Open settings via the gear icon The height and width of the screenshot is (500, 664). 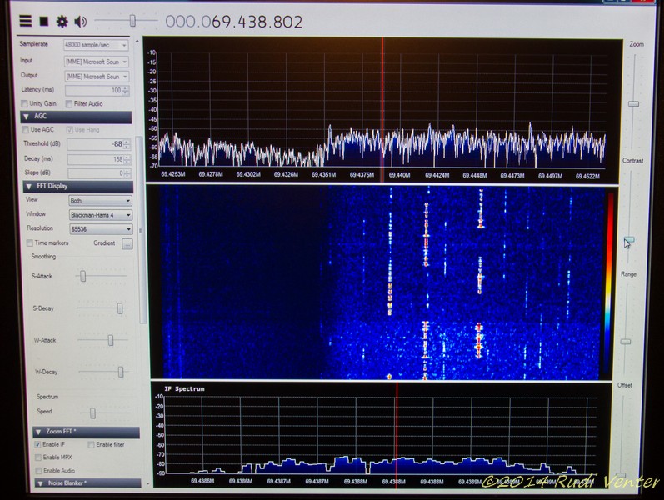tap(62, 21)
